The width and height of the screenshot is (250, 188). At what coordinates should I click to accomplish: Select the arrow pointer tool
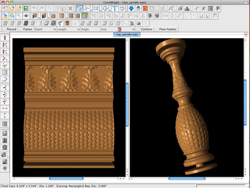79,8
